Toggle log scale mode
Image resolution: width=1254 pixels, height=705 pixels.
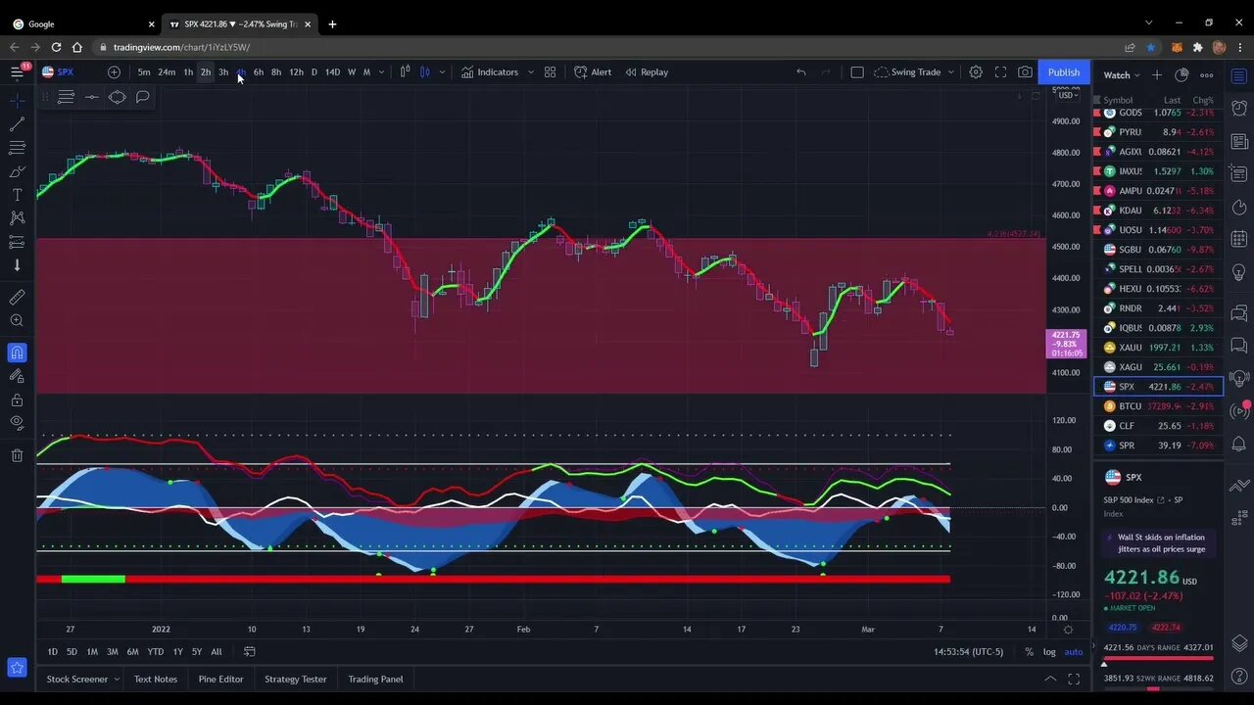pyautogui.click(x=1049, y=651)
